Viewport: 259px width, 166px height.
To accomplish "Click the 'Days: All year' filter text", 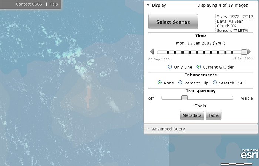I will [230, 21].
